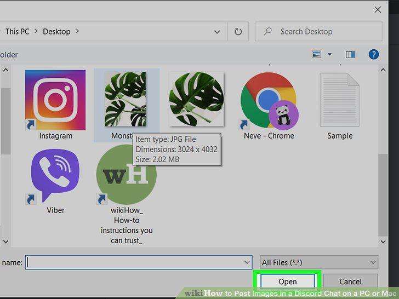Click the file list scroll down arrow
Viewport: 399px width, 299px height.
(x=383, y=242)
